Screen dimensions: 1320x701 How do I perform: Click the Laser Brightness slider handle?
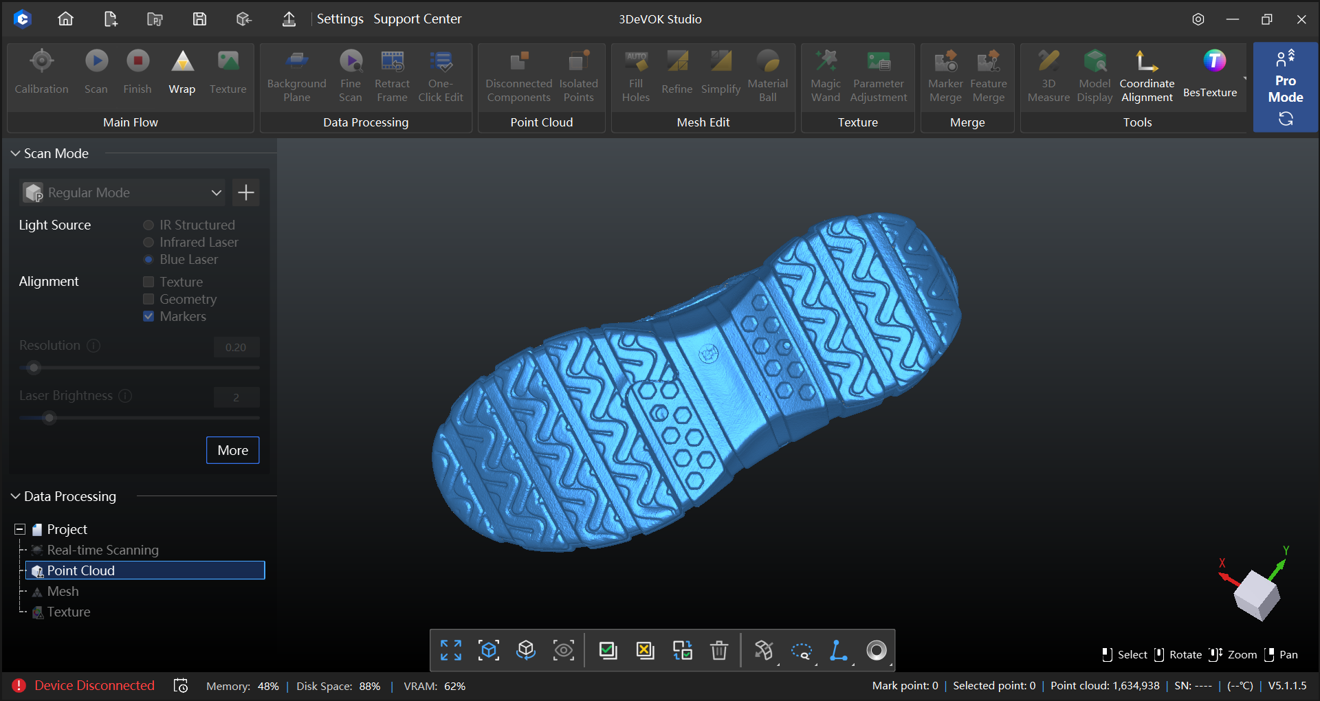point(49,418)
